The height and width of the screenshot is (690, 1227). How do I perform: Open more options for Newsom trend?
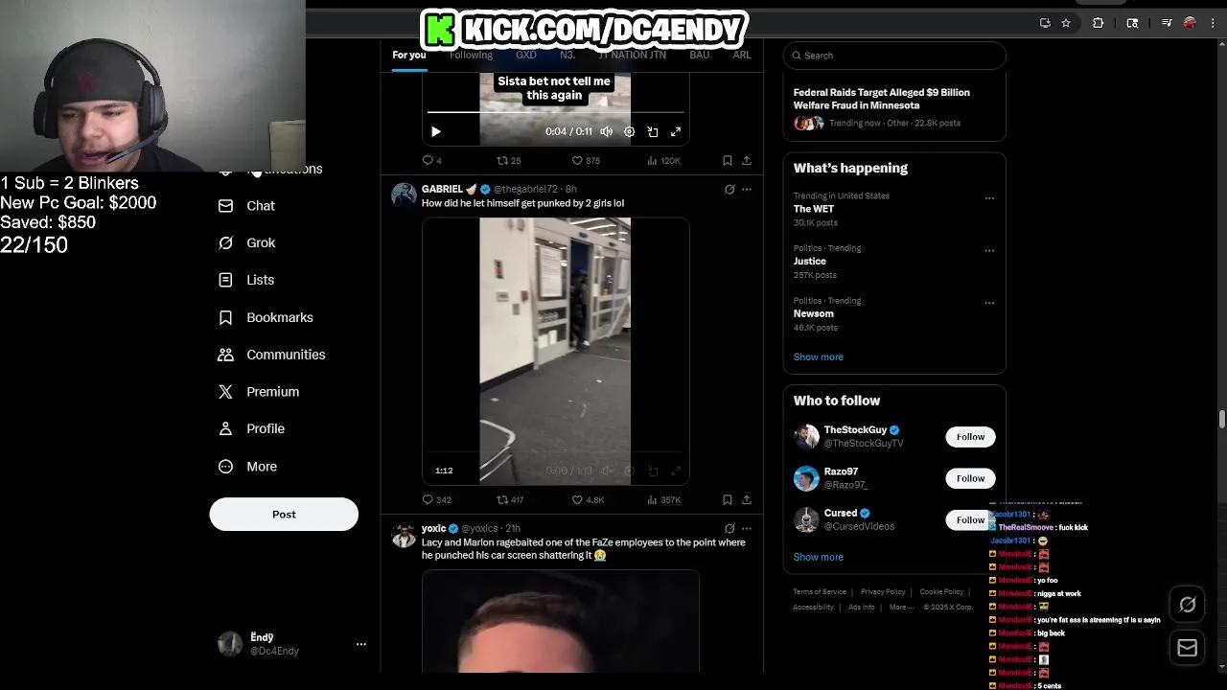[x=989, y=303]
